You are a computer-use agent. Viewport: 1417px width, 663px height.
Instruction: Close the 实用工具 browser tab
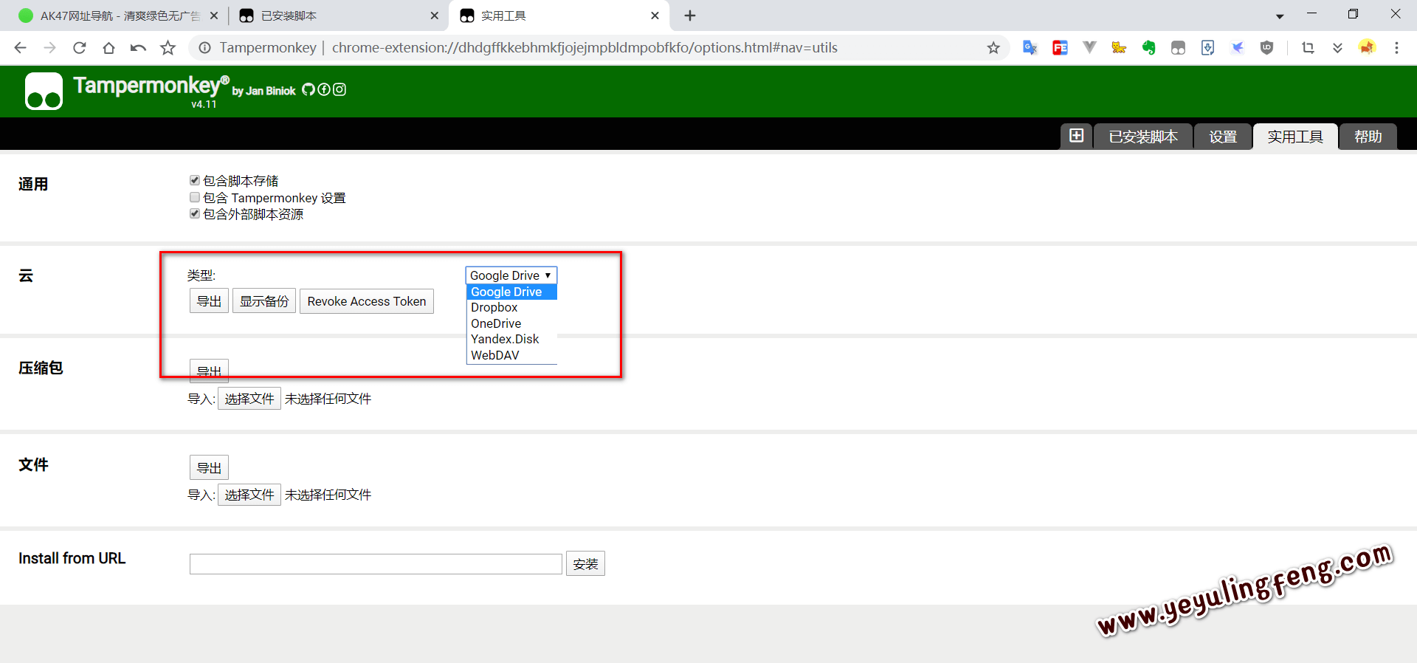coord(655,16)
